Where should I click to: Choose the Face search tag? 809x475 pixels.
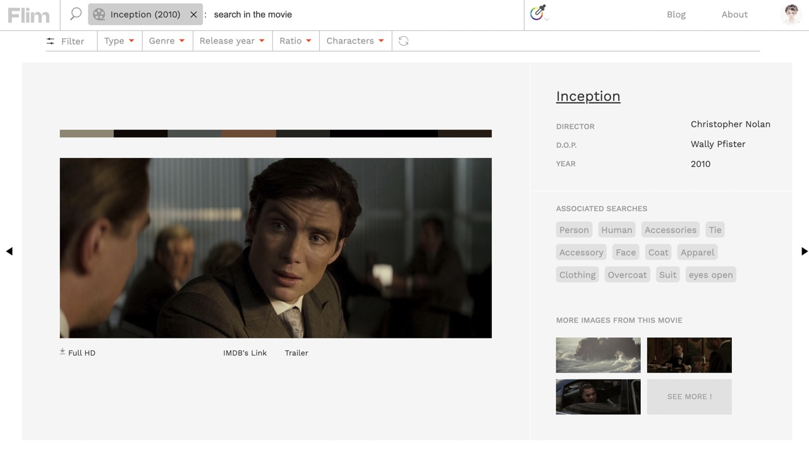(x=626, y=253)
